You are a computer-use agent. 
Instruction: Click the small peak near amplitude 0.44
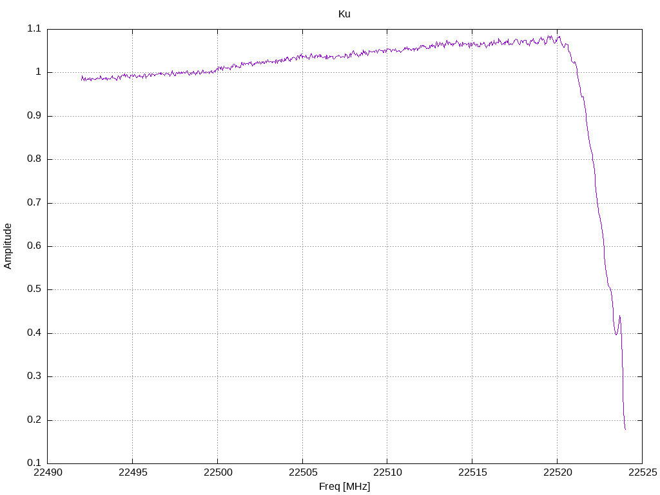pos(619,316)
